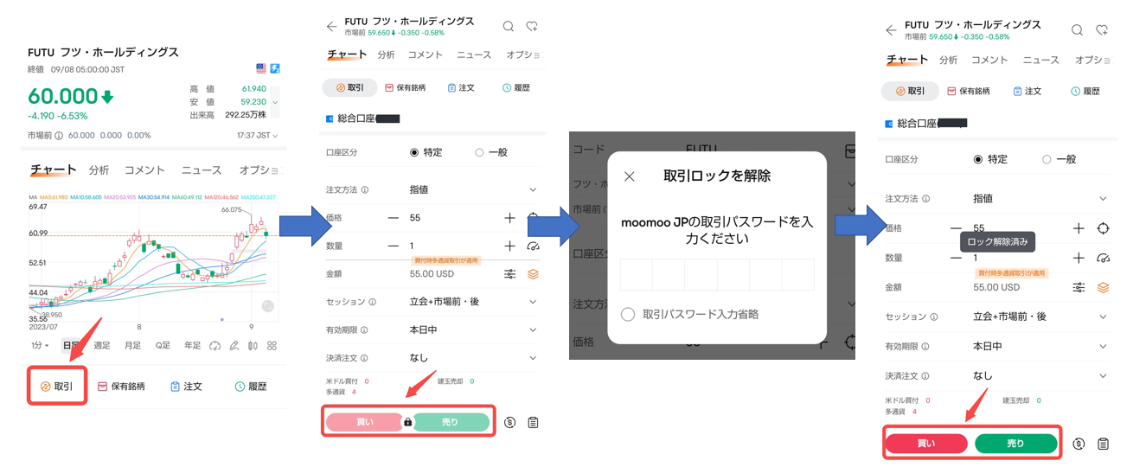This screenshot has height=467, width=1146.
Task: Increase 数量 with plus on the locked order screen
Action: click(509, 246)
